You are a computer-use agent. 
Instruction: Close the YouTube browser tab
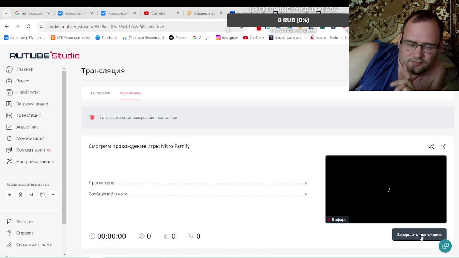point(178,13)
